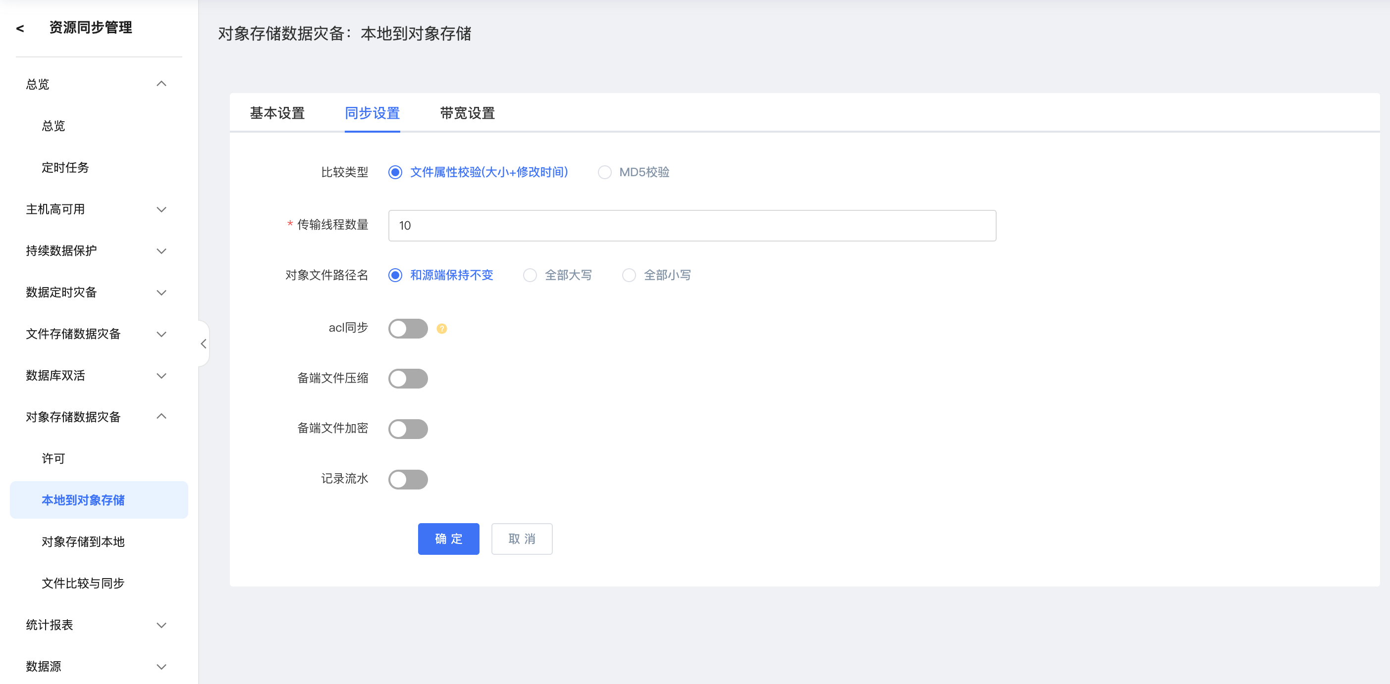
Task: Collapse the 总览 menu chevron
Action: click(161, 84)
